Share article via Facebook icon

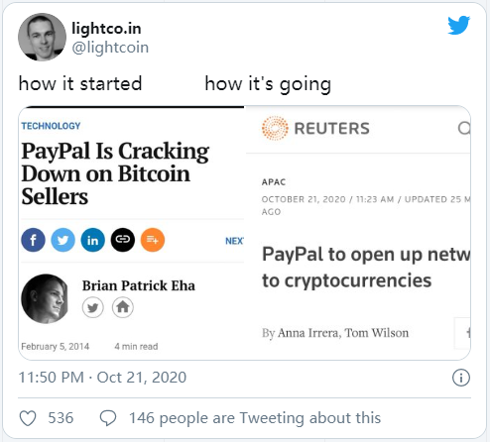coord(33,240)
